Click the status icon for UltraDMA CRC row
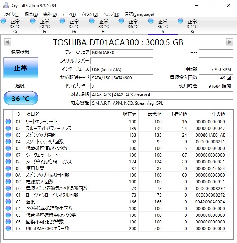 pos(8,229)
